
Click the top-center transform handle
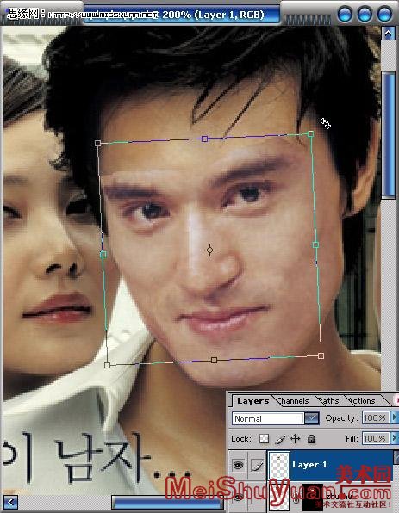205,139
